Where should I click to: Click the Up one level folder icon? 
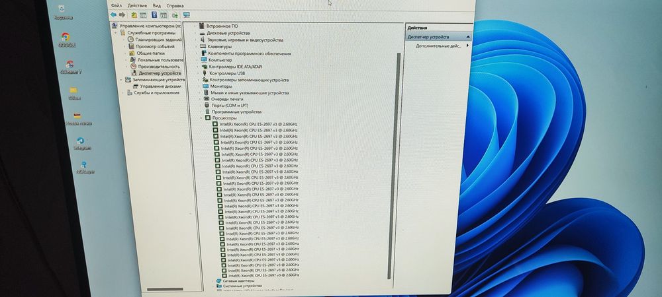pyautogui.click(x=134, y=15)
